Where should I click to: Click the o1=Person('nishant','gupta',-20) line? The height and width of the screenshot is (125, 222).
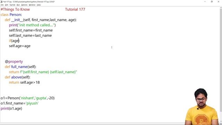[28, 98]
